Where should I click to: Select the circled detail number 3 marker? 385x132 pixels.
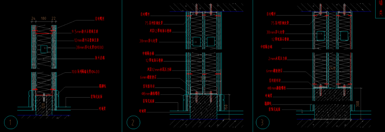click(x=262, y=122)
